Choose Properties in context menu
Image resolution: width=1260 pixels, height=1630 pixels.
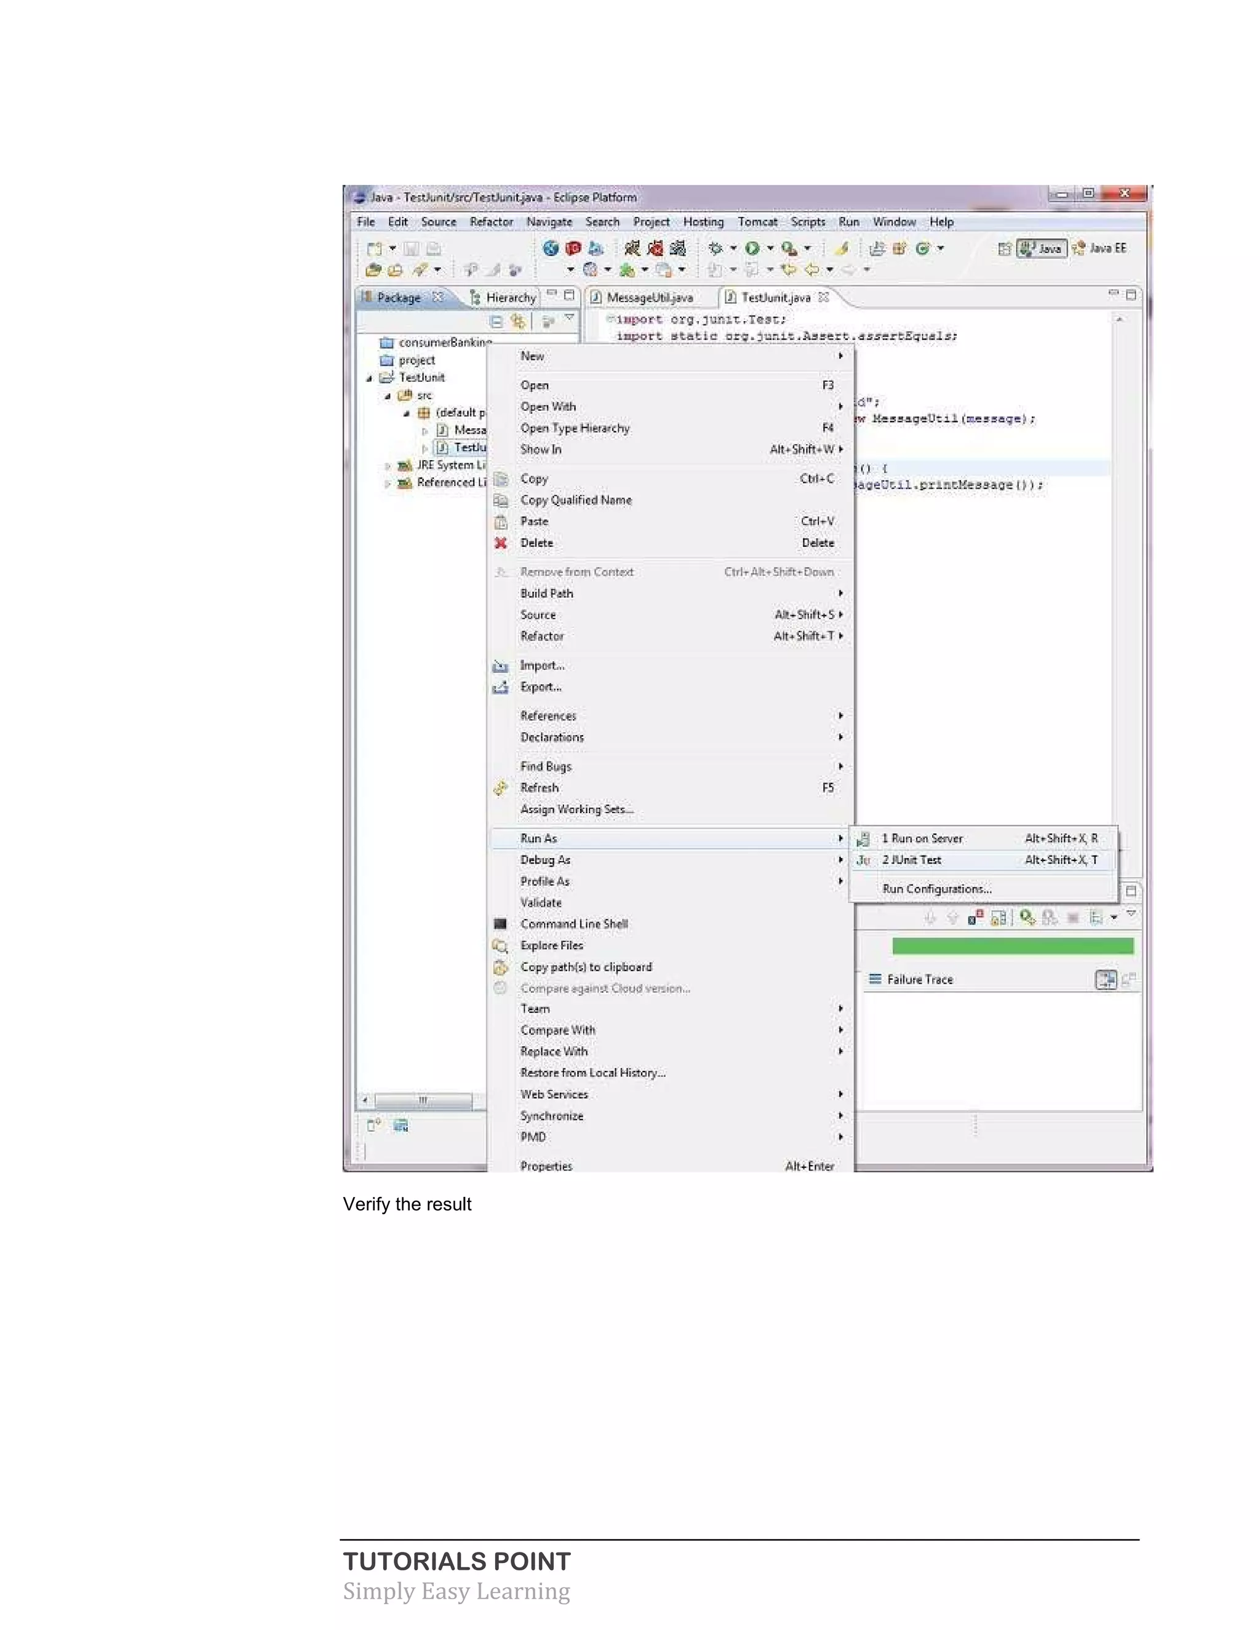[x=546, y=1166]
